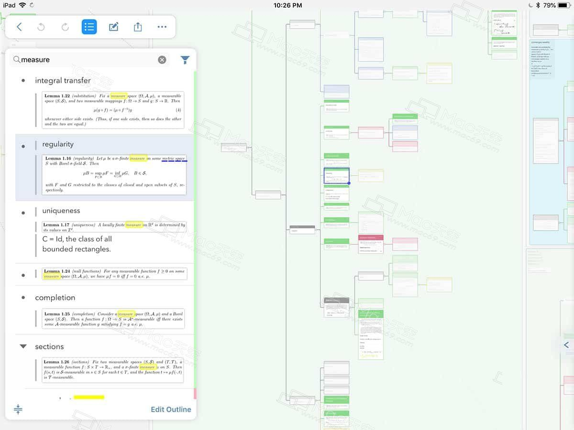Tap the Wi-Fi status icon
This screenshot has height=430, width=574.
[x=22, y=5]
